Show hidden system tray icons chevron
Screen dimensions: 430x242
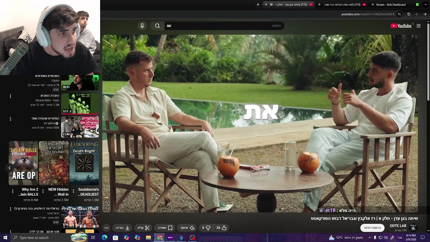[370, 238]
